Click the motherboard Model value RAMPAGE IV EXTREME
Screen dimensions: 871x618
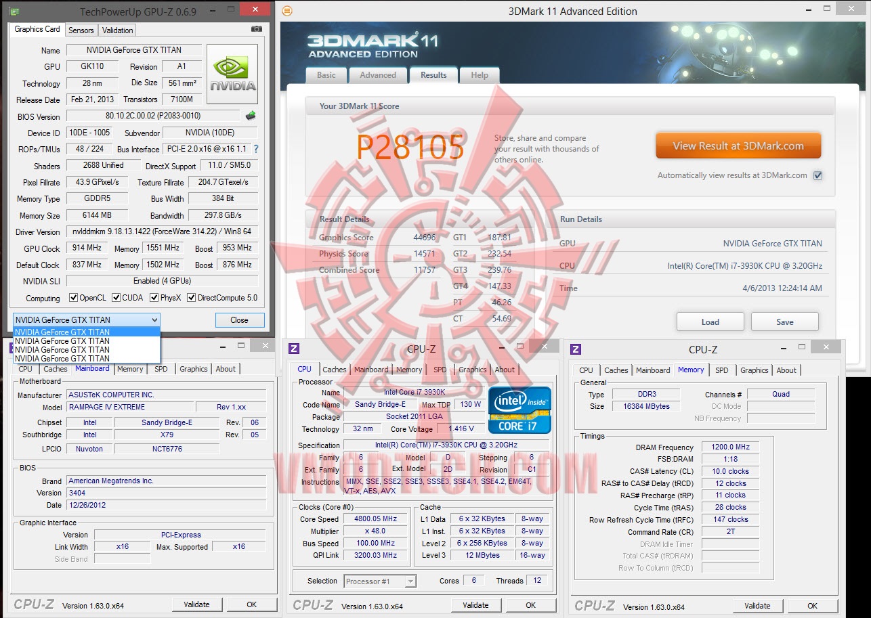[129, 407]
